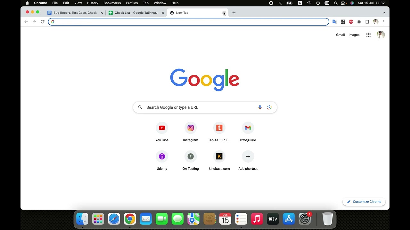
Task: Open the Help menu
Action: (175, 3)
